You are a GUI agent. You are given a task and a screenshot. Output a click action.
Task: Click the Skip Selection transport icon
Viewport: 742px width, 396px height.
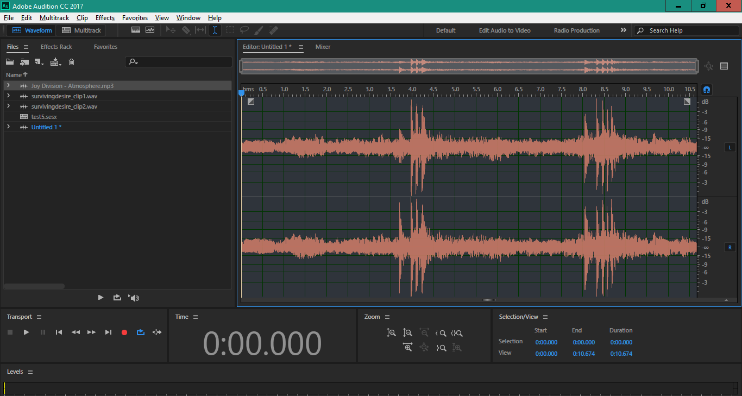pos(157,332)
